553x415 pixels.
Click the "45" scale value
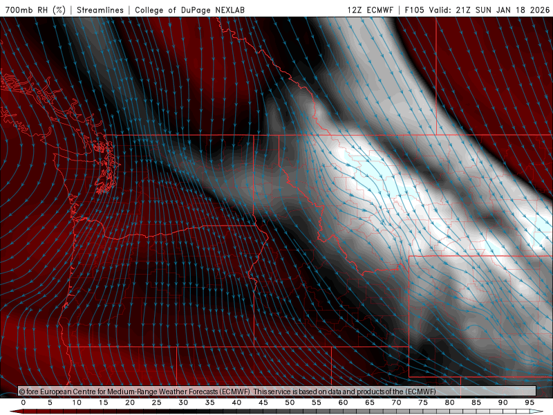click(x=263, y=403)
